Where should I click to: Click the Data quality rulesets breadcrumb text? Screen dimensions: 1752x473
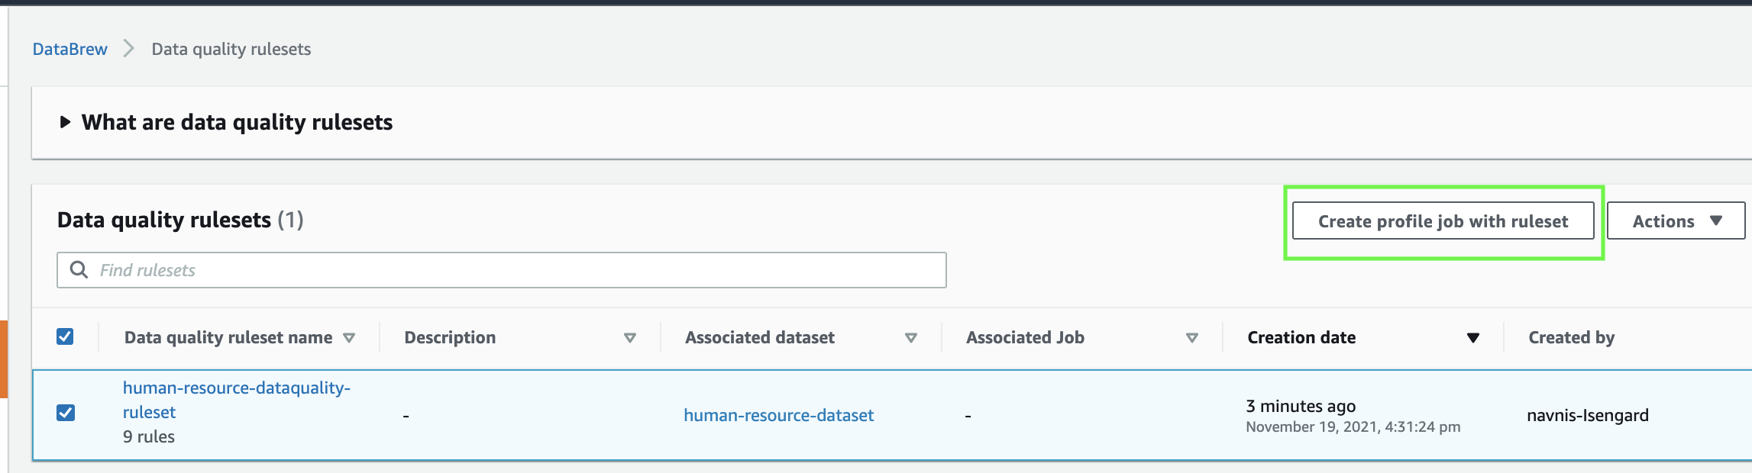click(x=231, y=49)
